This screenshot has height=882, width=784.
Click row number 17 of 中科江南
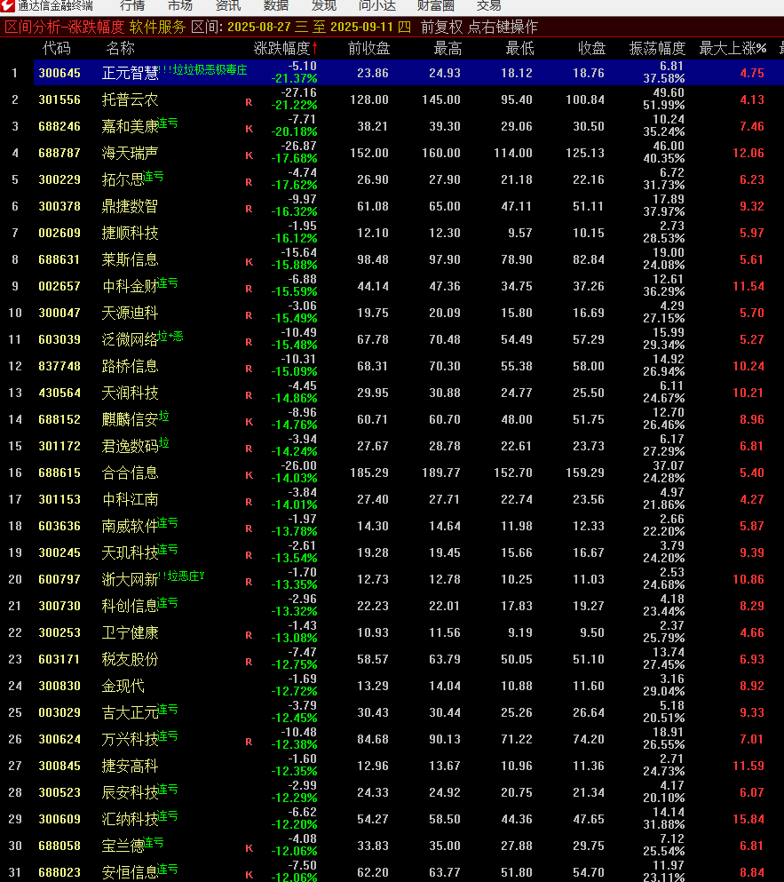click(15, 499)
